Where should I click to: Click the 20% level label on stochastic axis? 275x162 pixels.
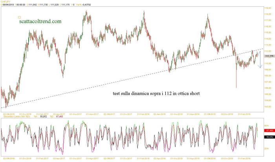point(267,149)
